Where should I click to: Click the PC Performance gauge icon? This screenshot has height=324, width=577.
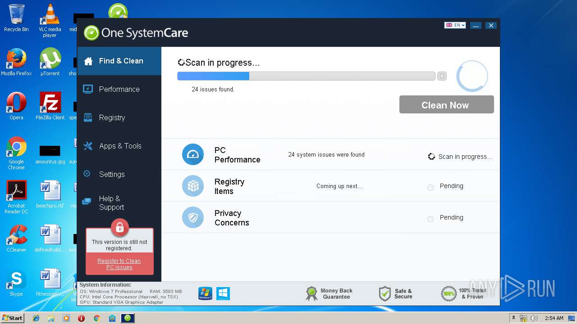(193, 154)
